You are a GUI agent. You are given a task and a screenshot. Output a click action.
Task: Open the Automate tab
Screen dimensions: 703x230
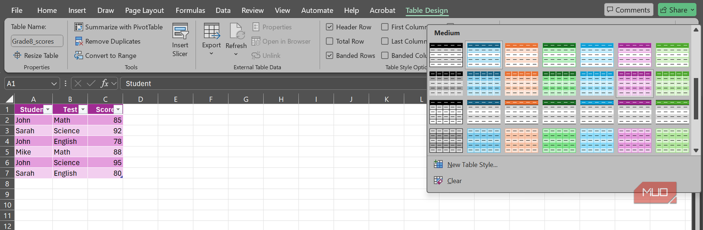[317, 10]
